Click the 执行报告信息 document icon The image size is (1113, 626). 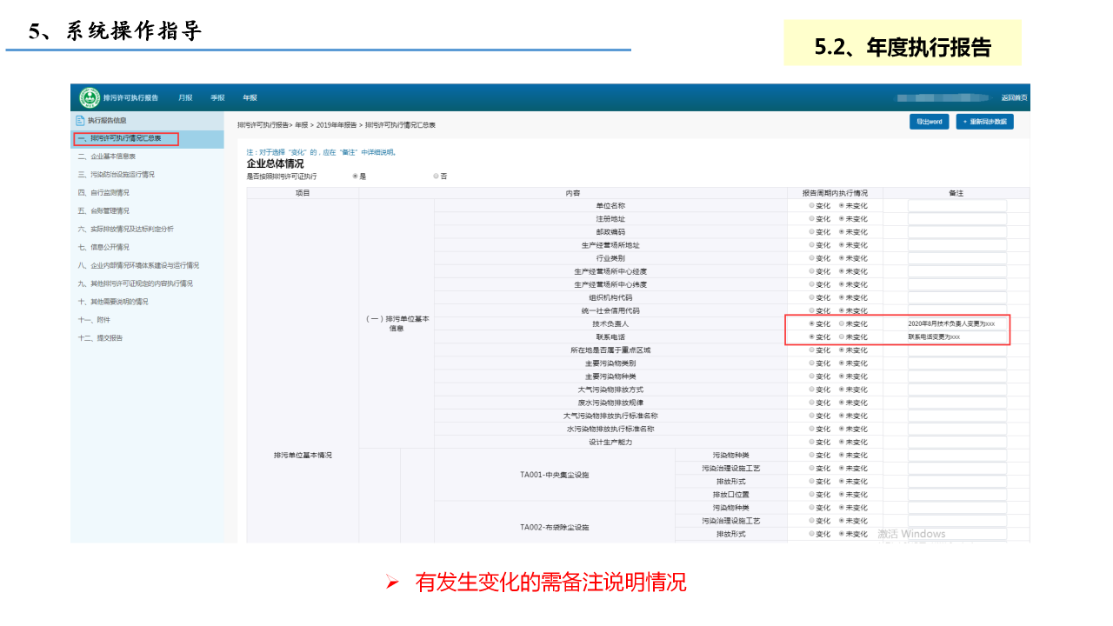tap(80, 121)
